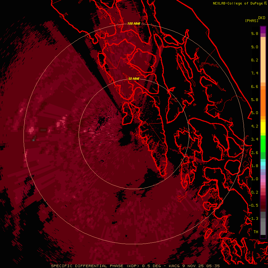Screen dimensions: 268x268
Task: Click the Specific Differential Phase (KDP) caption
Action: coord(96,266)
